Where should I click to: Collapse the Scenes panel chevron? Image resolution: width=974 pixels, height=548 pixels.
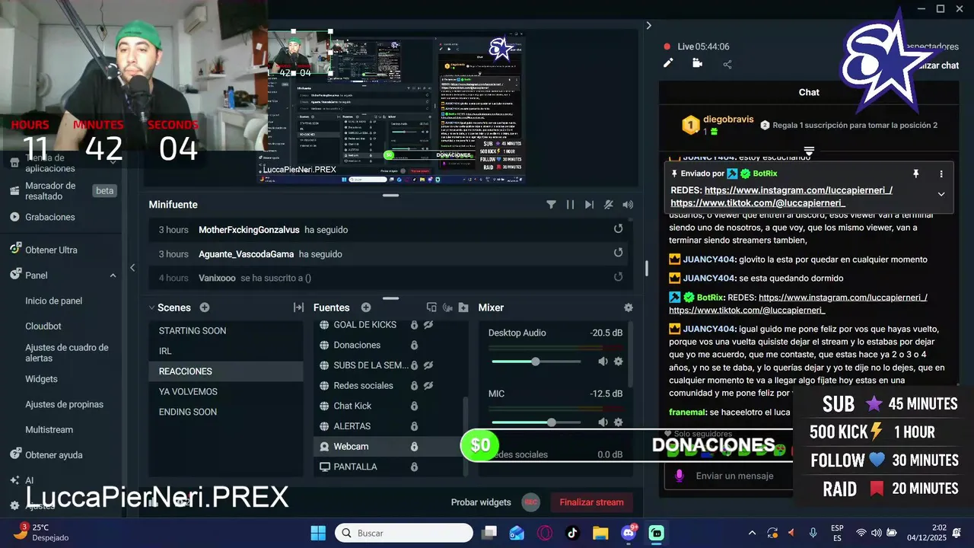[x=151, y=307]
